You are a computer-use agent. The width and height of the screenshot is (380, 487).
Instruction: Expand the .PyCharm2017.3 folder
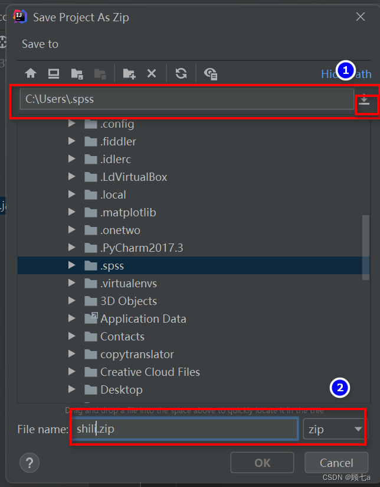click(72, 248)
